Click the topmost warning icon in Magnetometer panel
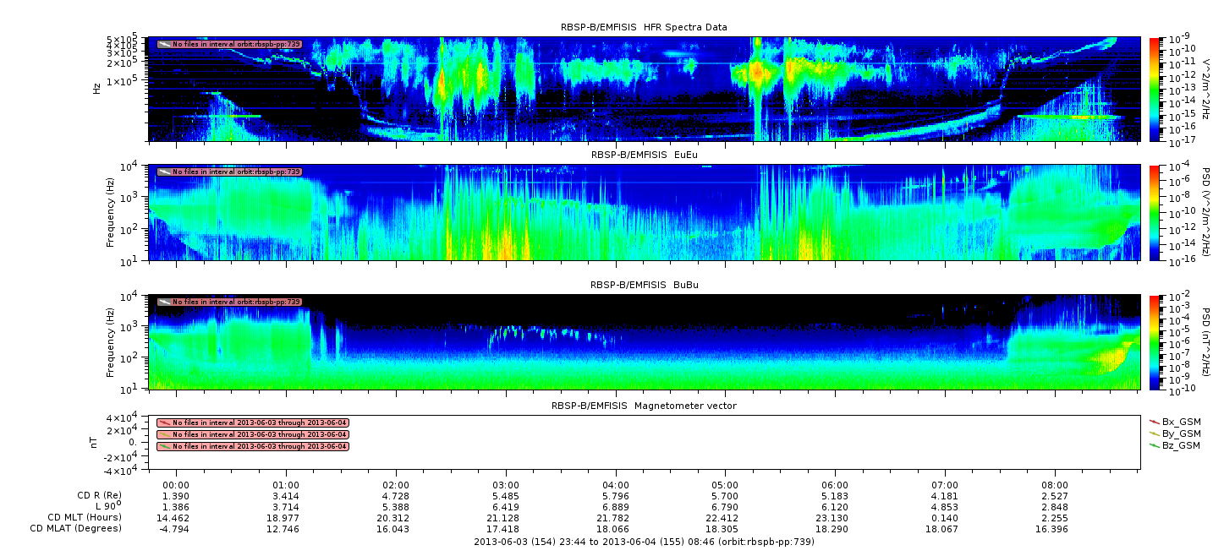 [164, 422]
